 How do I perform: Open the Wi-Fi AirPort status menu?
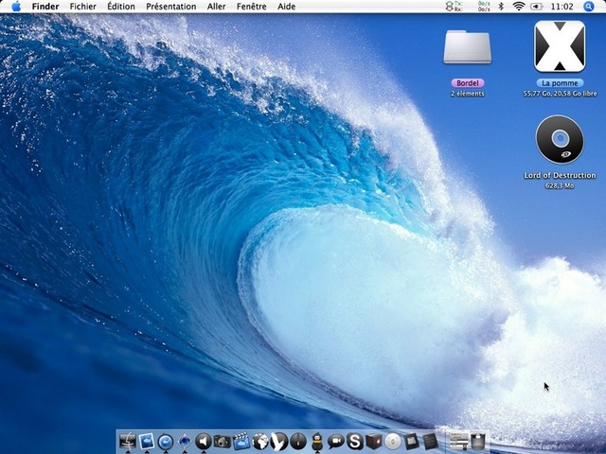pyautogui.click(x=519, y=7)
